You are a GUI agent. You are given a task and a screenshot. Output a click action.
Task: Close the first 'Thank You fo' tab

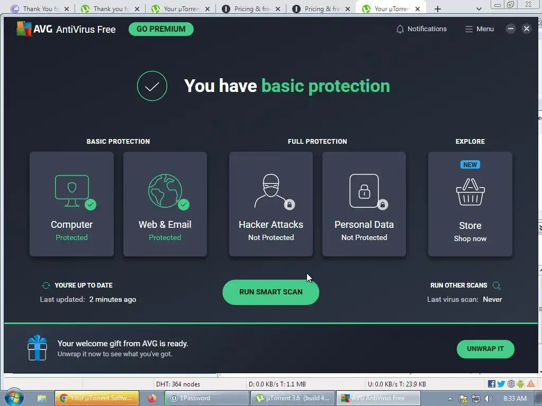tap(67, 9)
